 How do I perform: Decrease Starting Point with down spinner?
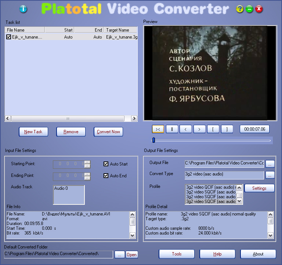tap(87, 166)
